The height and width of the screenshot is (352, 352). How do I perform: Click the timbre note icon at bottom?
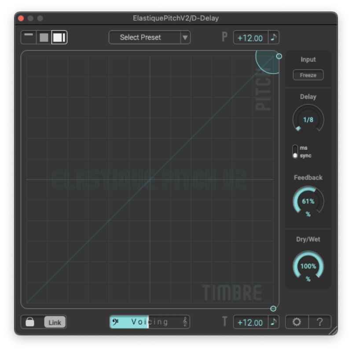click(x=274, y=322)
